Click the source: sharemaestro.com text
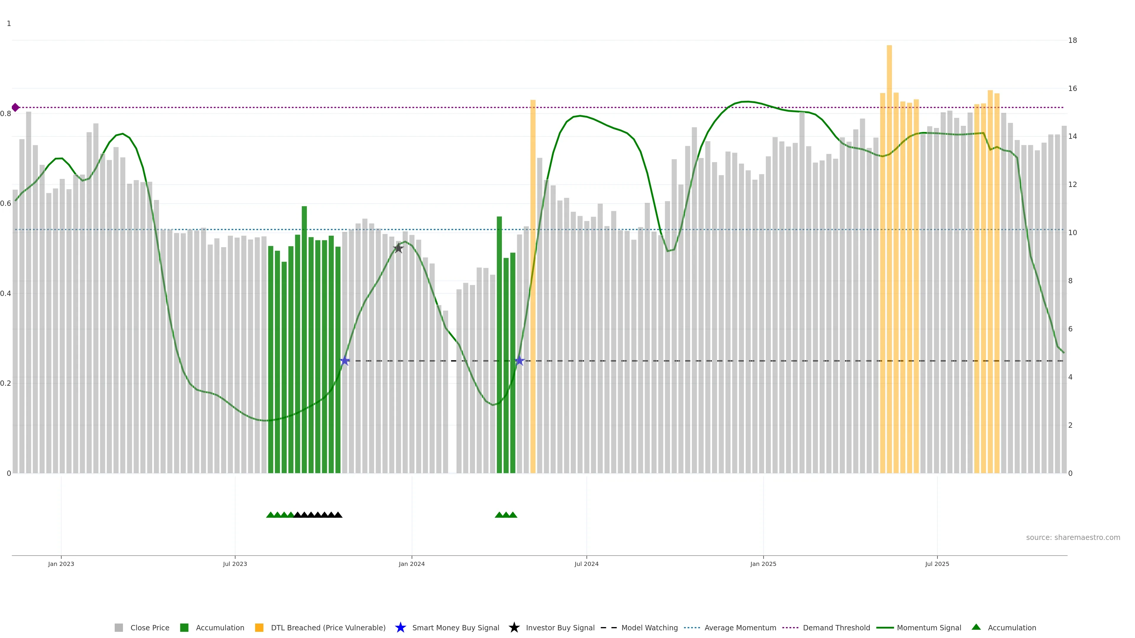 [x=1073, y=537]
